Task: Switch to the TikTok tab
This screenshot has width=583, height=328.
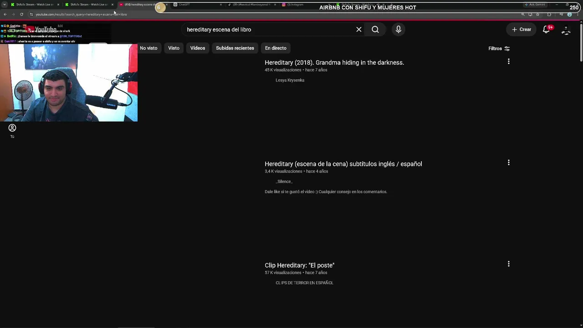Action: click(251, 5)
